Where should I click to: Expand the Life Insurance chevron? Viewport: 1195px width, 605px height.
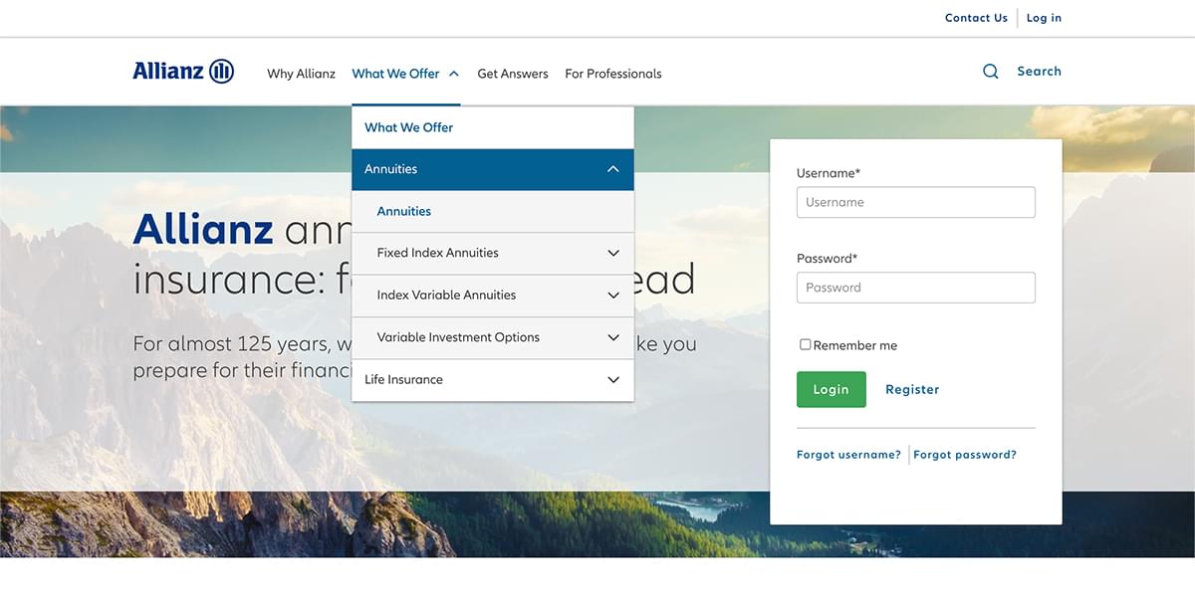[x=613, y=379]
